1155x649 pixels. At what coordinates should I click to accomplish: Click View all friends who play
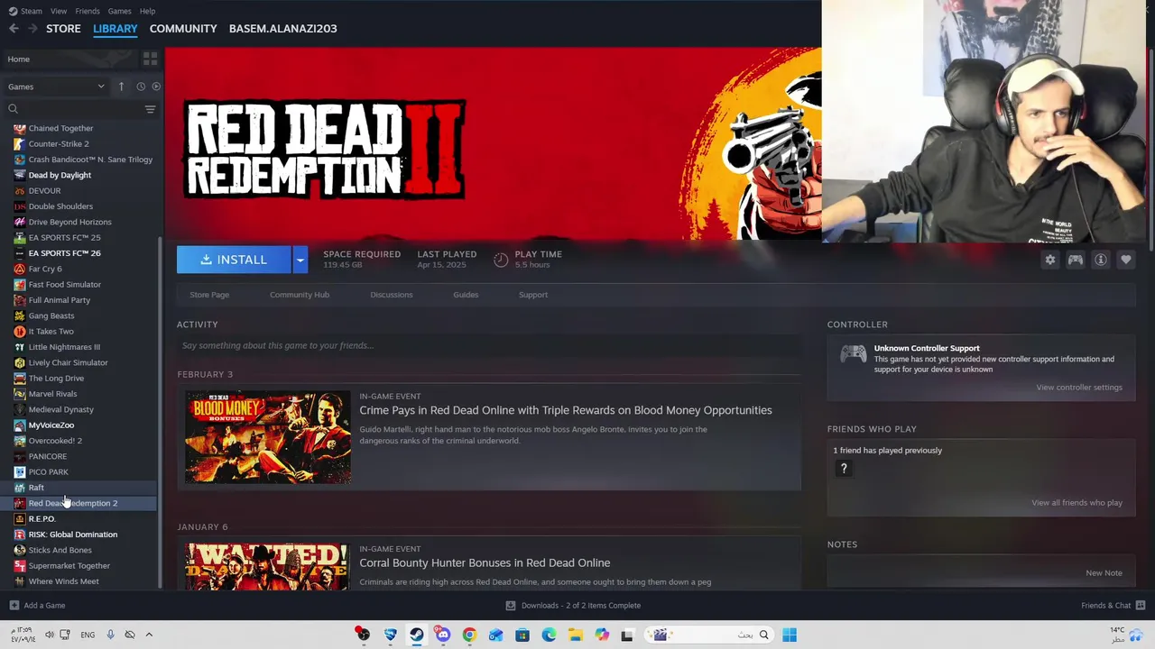point(1076,503)
